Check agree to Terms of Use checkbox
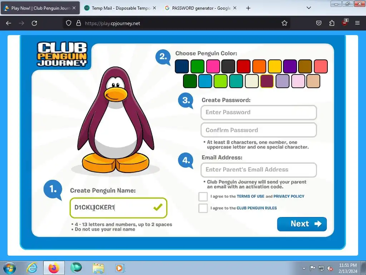This screenshot has width=366, height=275. click(203, 197)
